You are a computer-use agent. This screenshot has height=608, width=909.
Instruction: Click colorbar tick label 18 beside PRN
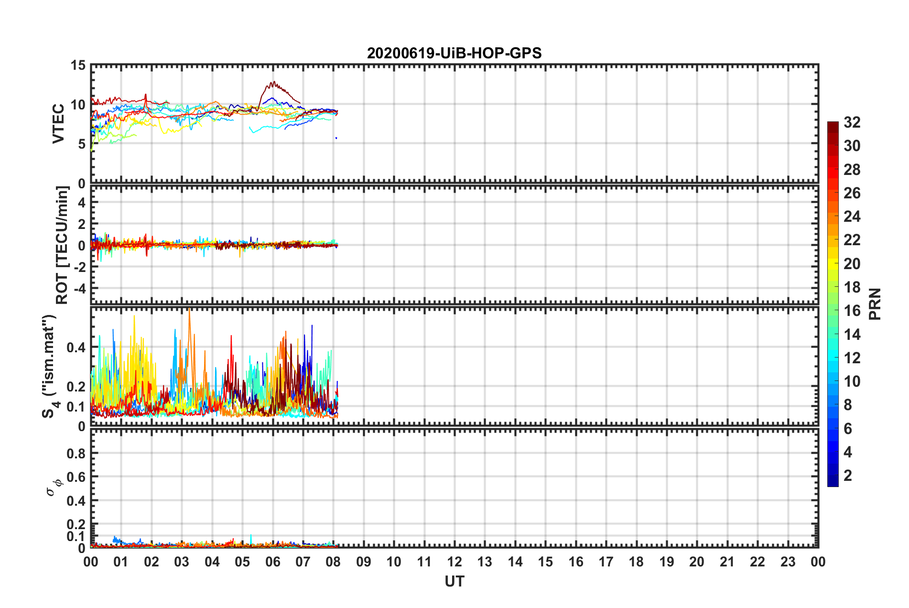tap(852, 287)
